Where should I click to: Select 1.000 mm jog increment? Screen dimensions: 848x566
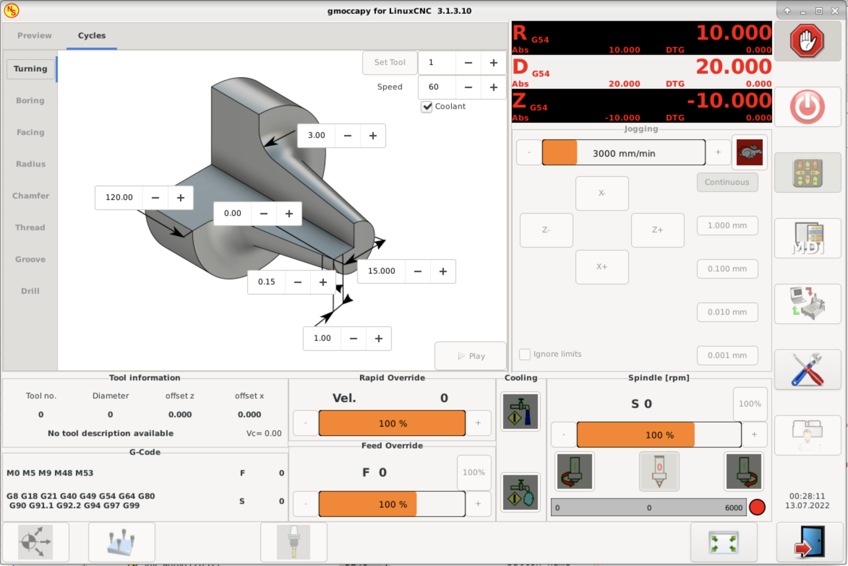click(x=727, y=226)
